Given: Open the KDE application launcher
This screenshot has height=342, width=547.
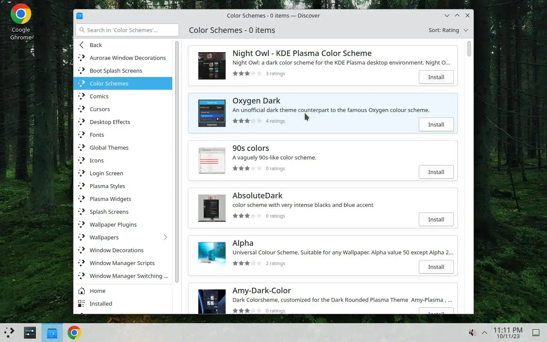Looking at the screenshot, I should point(9,332).
